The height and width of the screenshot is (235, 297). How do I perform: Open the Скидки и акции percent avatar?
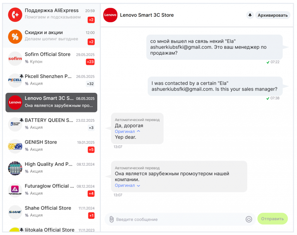click(15, 37)
